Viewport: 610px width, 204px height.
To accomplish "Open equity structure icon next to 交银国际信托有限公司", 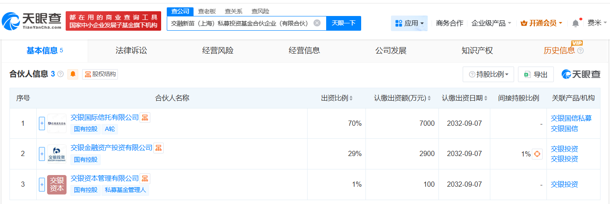I will [x=145, y=118].
